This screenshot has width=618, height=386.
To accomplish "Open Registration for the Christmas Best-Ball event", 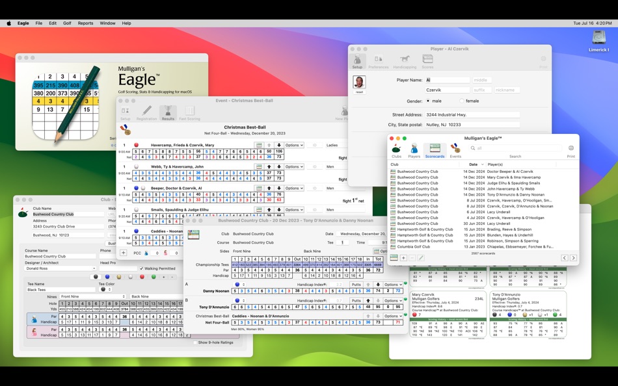I will pos(146,112).
